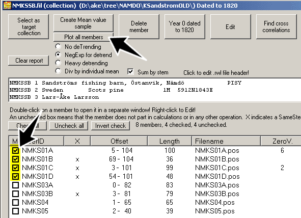Click Create Mean value sample button

point(84,23)
